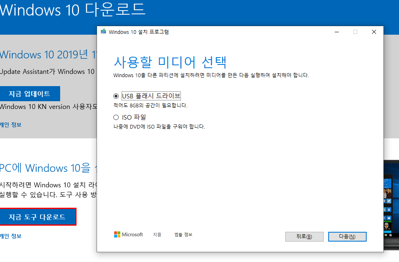
Task: Click the text 나중에 DVD에 ISO 파일을 구워야 합니다.
Action: [x=159, y=127]
